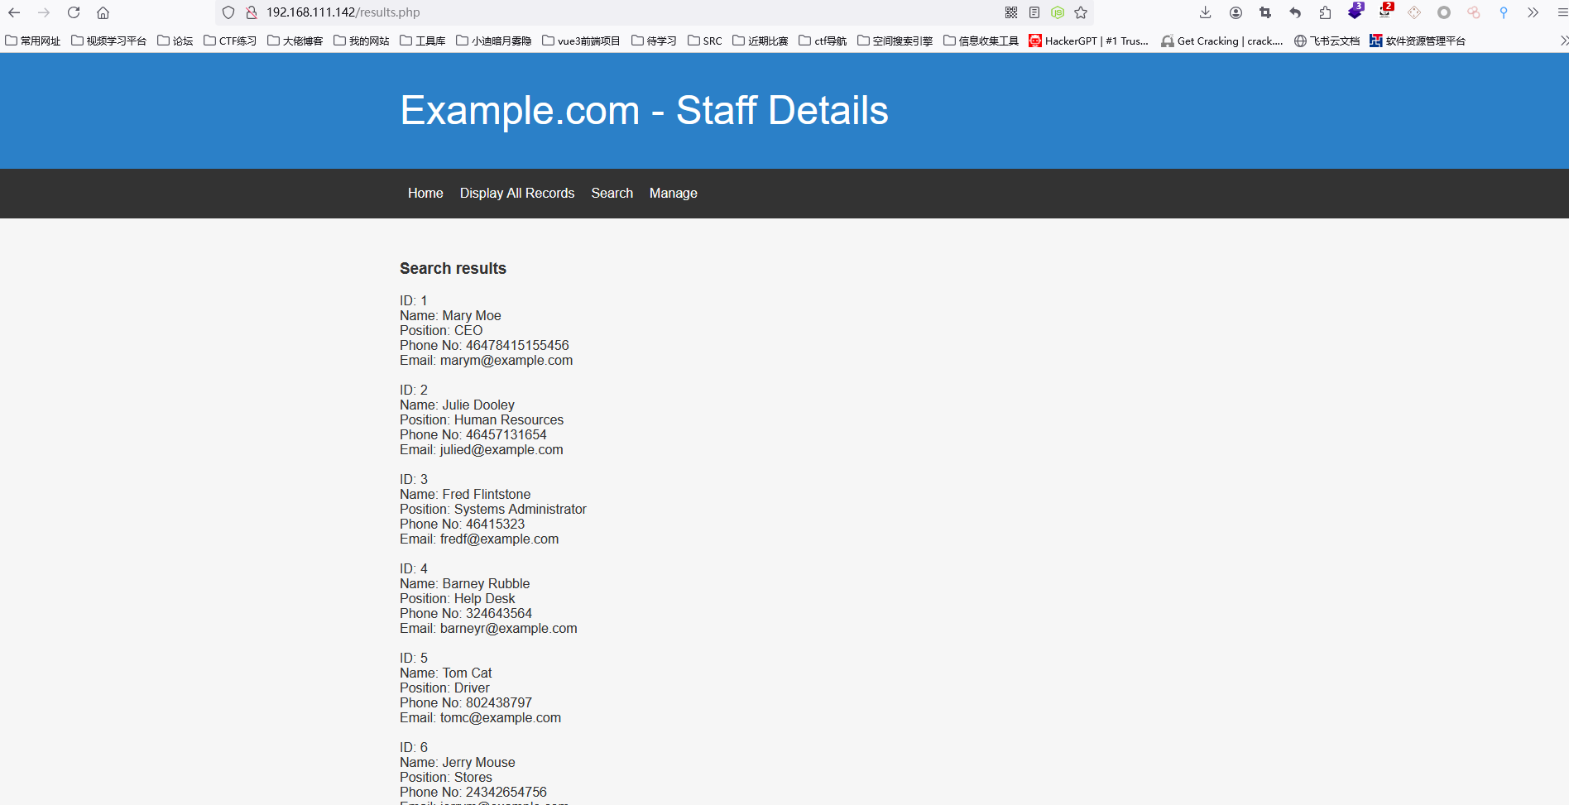Screen dimensions: 1569x805
Task: Click the URL address field
Action: pyautogui.click(x=579, y=12)
